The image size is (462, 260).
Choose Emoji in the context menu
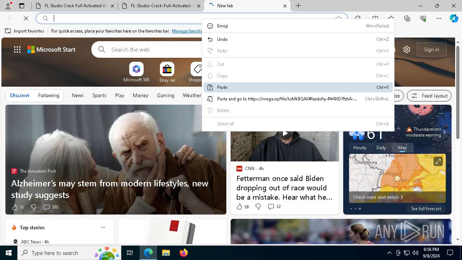pos(298,26)
